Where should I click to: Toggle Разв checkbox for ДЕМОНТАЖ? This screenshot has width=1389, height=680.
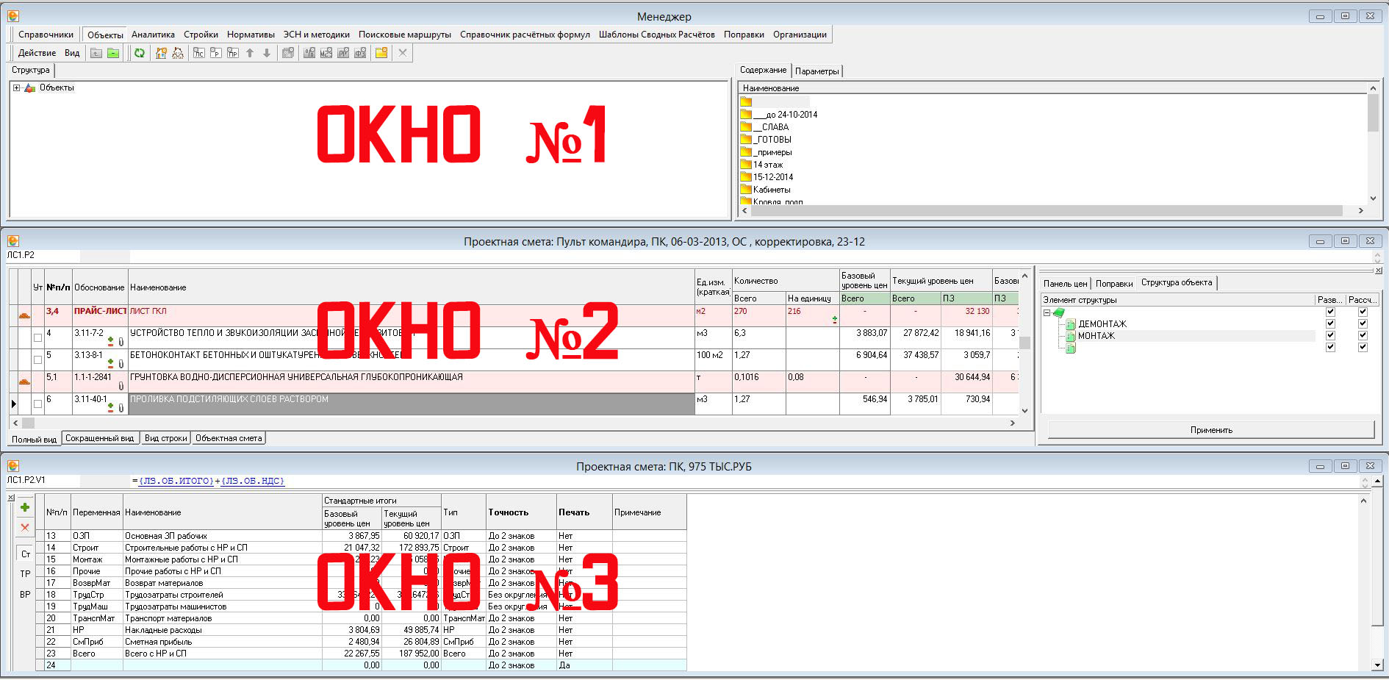tap(1330, 323)
